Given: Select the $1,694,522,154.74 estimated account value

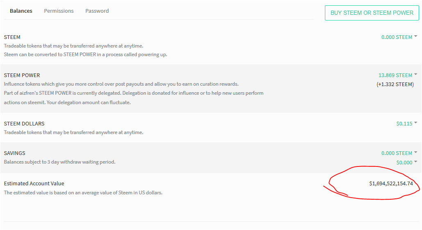Looking at the screenshot, I should tap(391, 184).
